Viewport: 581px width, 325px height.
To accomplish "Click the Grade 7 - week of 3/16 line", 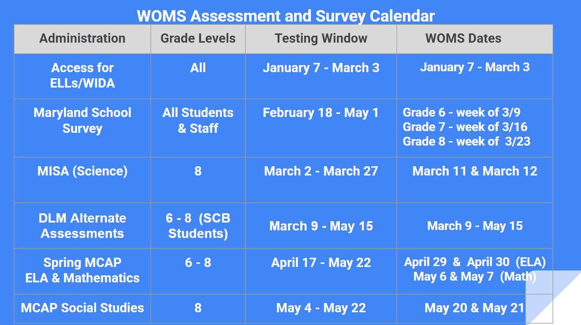I will pyautogui.click(x=465, y=127).
